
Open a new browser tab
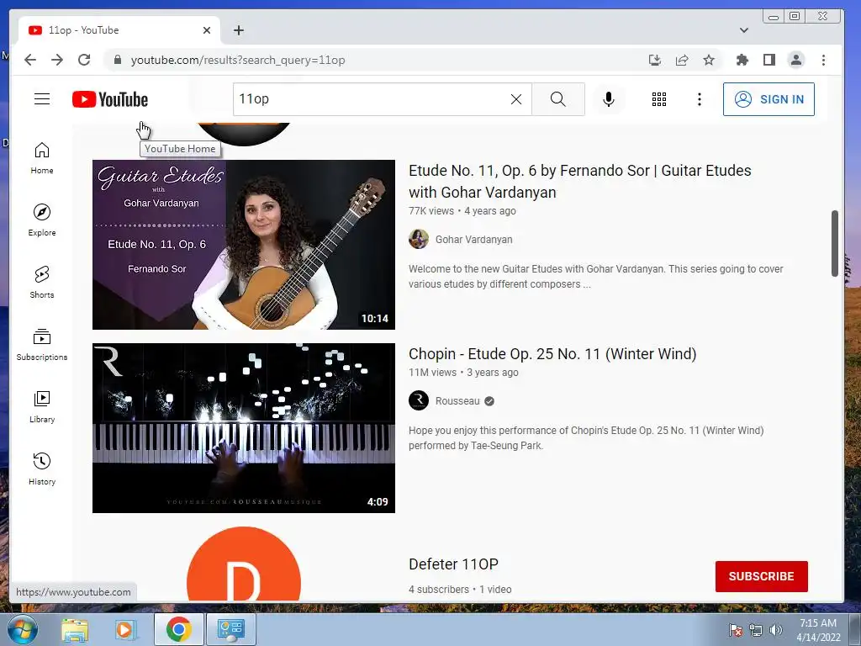(x=238, y=30)
